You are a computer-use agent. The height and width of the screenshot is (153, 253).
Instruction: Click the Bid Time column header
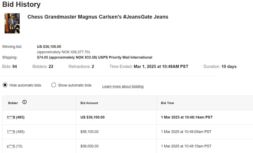(167, 103)
